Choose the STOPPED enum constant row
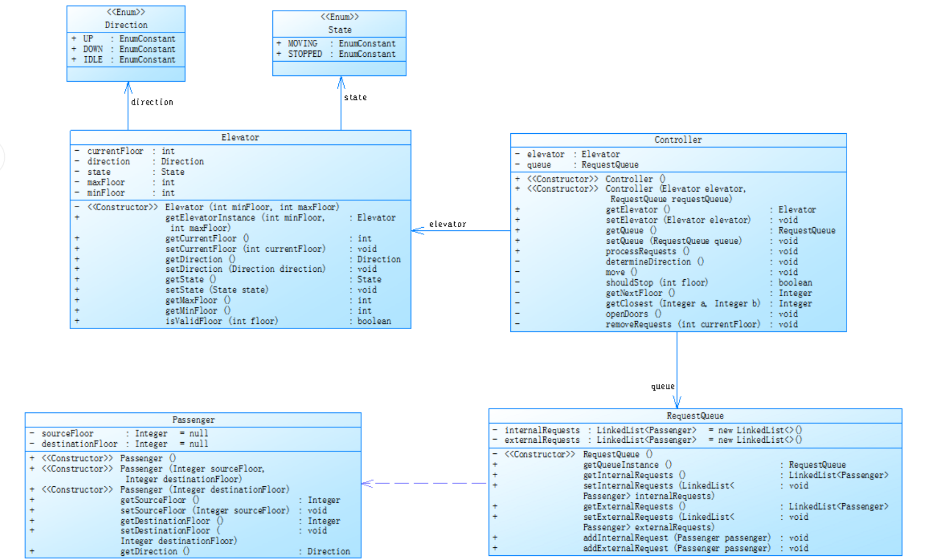 click(336, 54)
